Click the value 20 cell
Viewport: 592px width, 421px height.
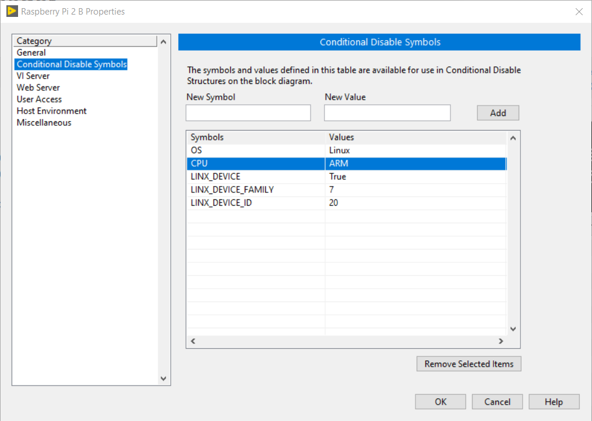(415, 203)
